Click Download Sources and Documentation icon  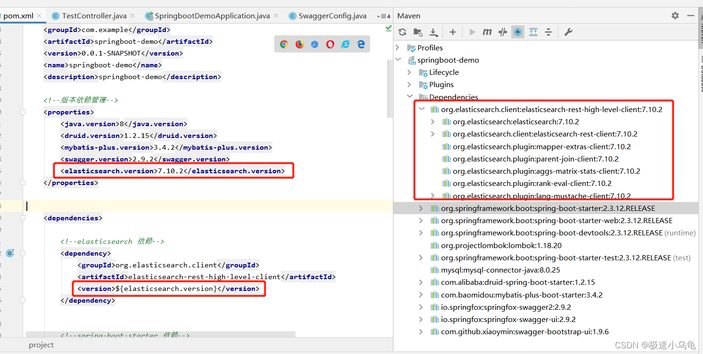tap(433, 32)
